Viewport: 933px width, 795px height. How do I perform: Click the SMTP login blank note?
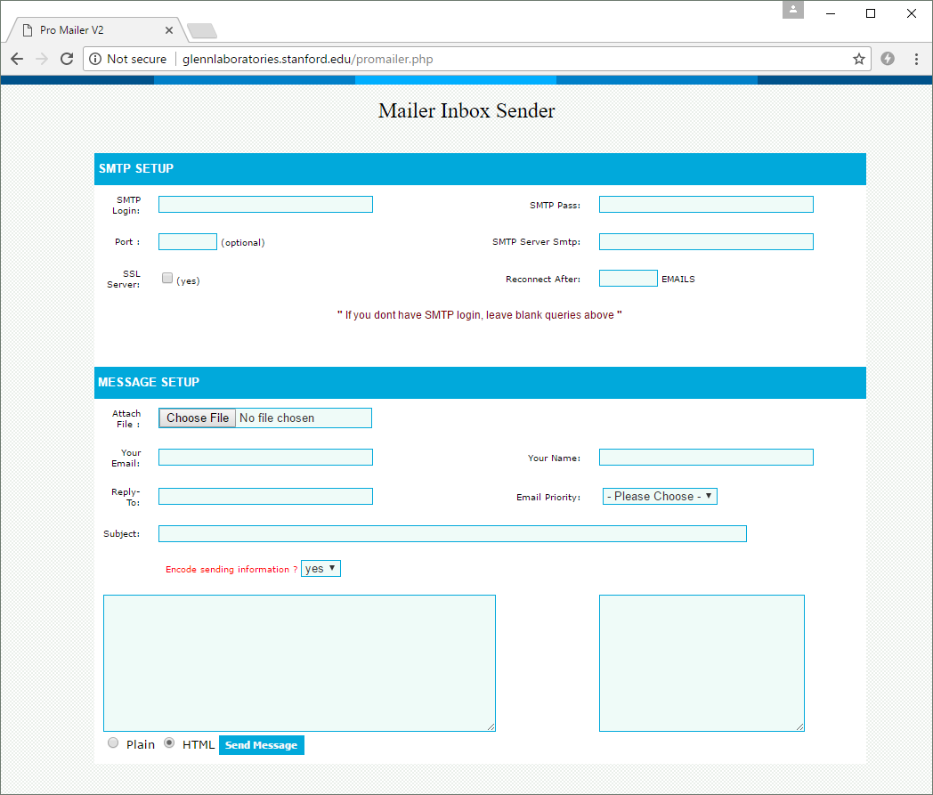click(480, 315)
